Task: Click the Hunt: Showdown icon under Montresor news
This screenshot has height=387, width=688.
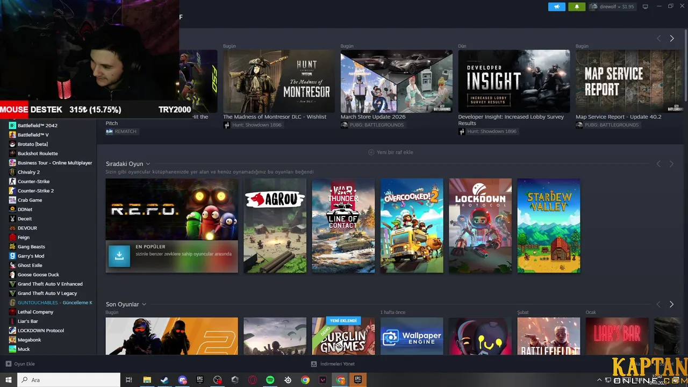Action: coord(227,125)
